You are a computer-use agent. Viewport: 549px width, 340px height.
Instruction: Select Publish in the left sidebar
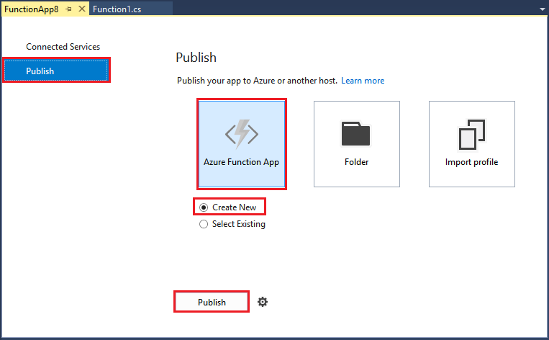coord(56,71)
